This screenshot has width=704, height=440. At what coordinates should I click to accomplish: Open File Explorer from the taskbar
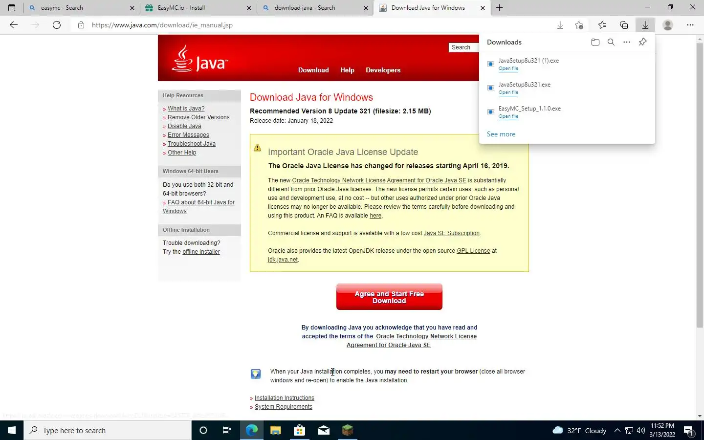276,430
